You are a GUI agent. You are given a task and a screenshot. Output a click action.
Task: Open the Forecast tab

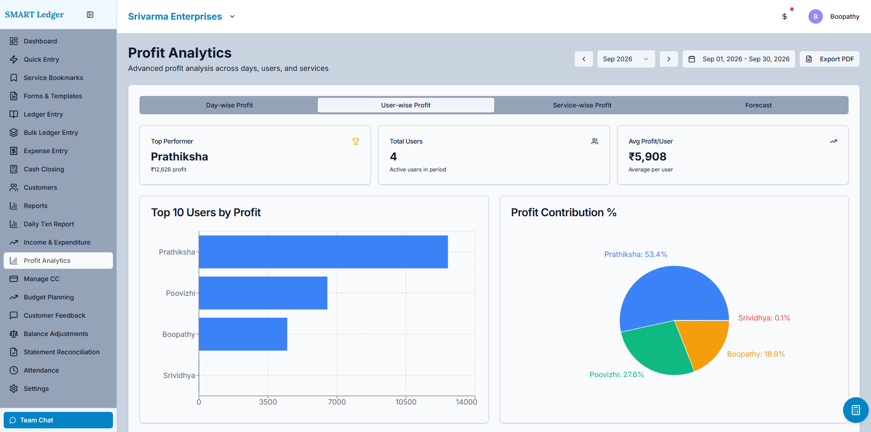[759, 105]
